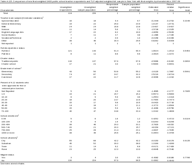This screenshot has height=165, width=192.
Task: Select the Characteristic column header
Action: [8, 10]
